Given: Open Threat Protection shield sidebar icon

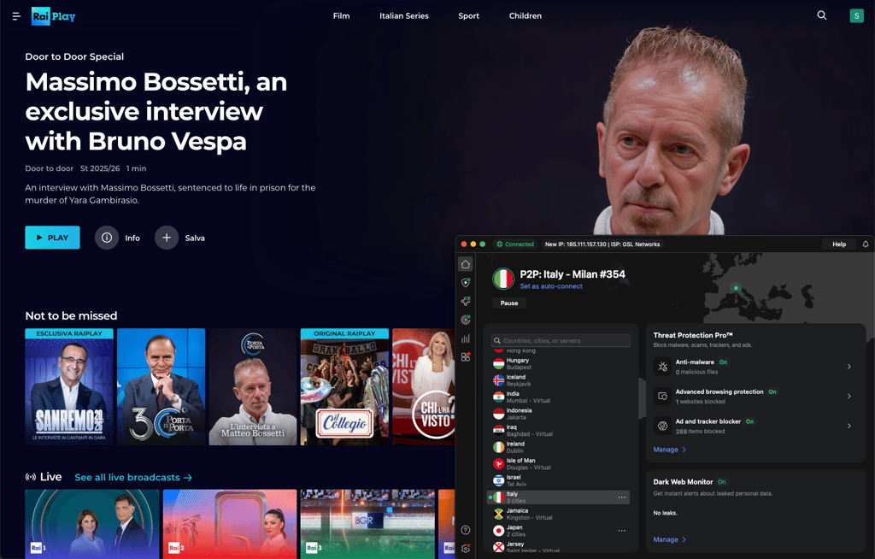Looking at the screenshot, I should (x=466, y=283).
